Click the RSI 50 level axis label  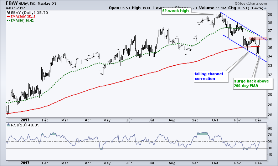(270, 141)
